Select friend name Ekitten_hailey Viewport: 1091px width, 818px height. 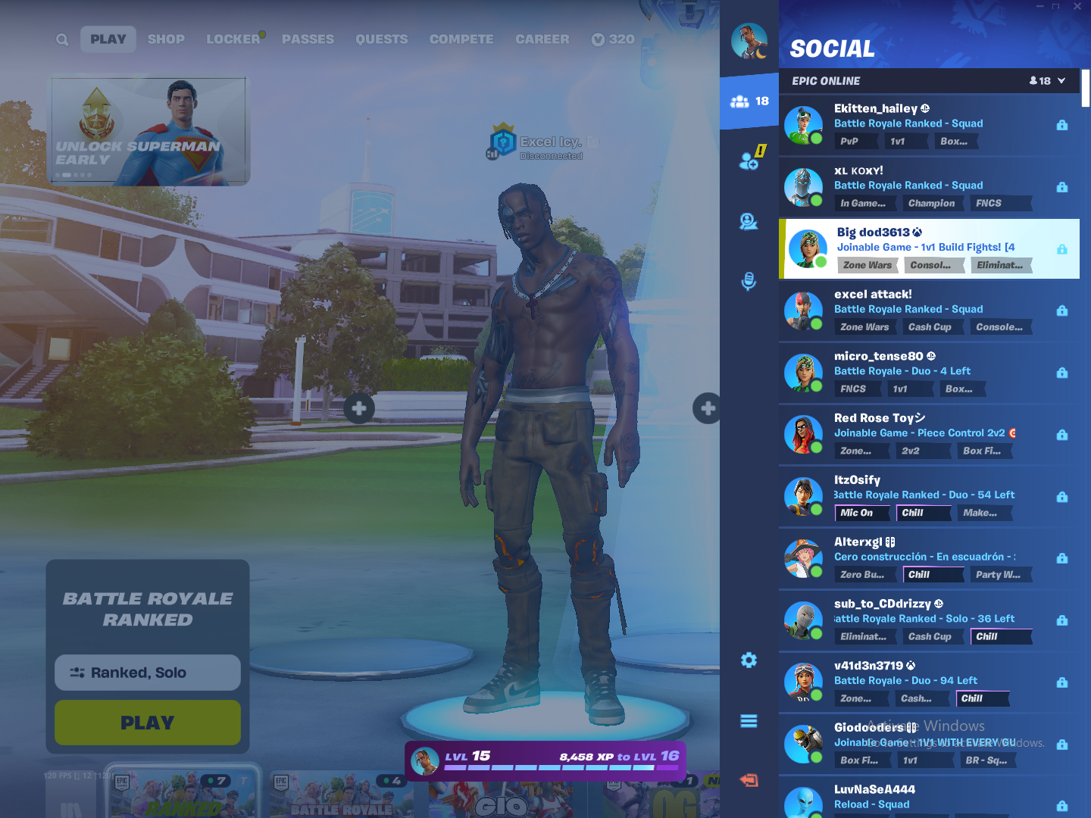pyautogui.click(x=876, y=109)
